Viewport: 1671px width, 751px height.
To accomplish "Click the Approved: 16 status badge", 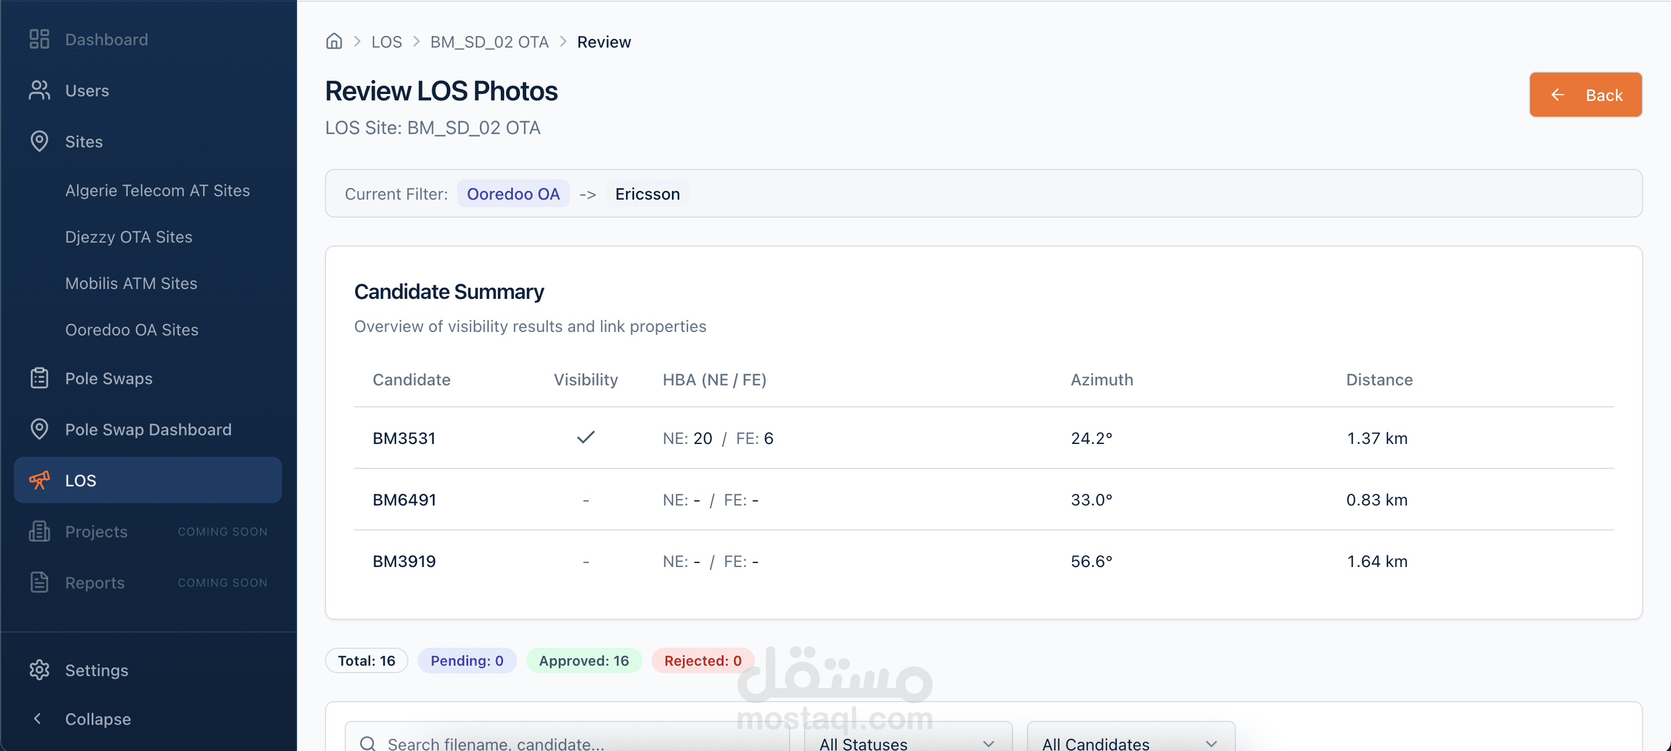I will click(583, 661).
